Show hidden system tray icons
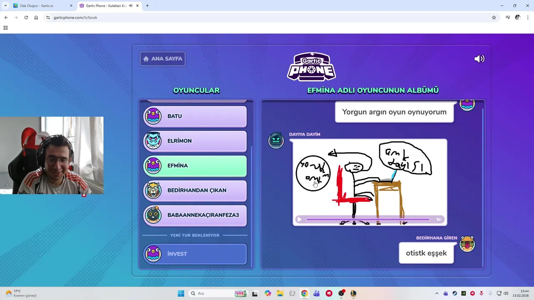The image size is (534, 300). [x=437, y=293]
